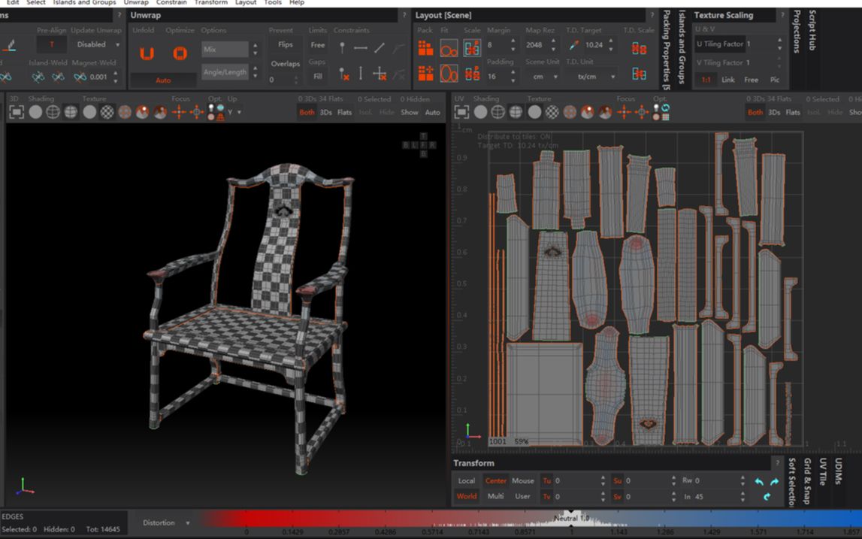Toggle the Pre-Align button
Viewport: 862px width, 539px height.
coord(52,44)
